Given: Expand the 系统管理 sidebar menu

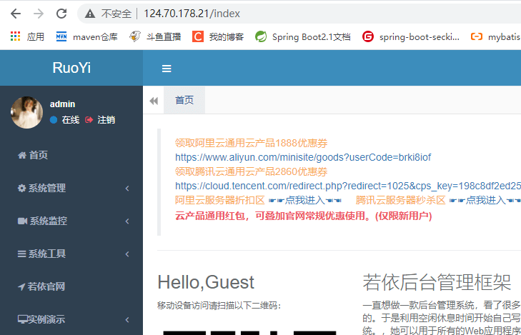Looking at the screenshot, I should [71, 188].
